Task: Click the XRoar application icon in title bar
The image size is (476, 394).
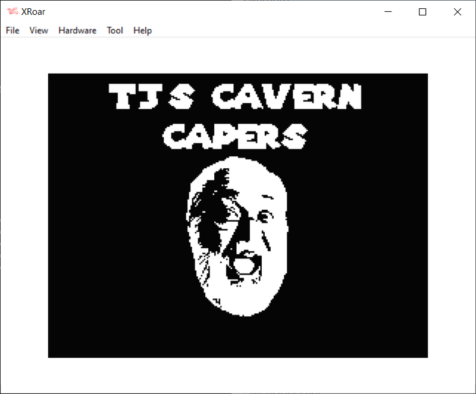Action: pyautogui.click(x=12, y=12)
